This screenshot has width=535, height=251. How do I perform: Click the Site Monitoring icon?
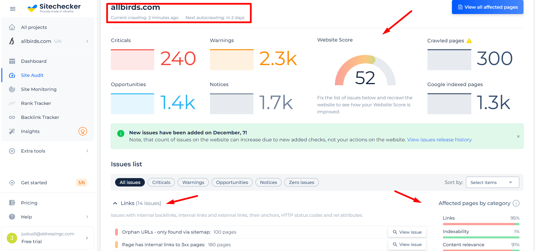click(12, 89)
